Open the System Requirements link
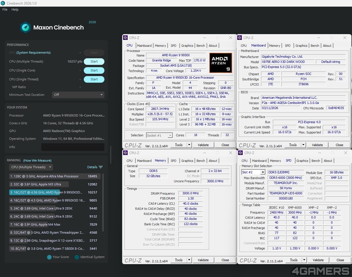Viewport: 352px width, 277px height. [x=33, y=53]
